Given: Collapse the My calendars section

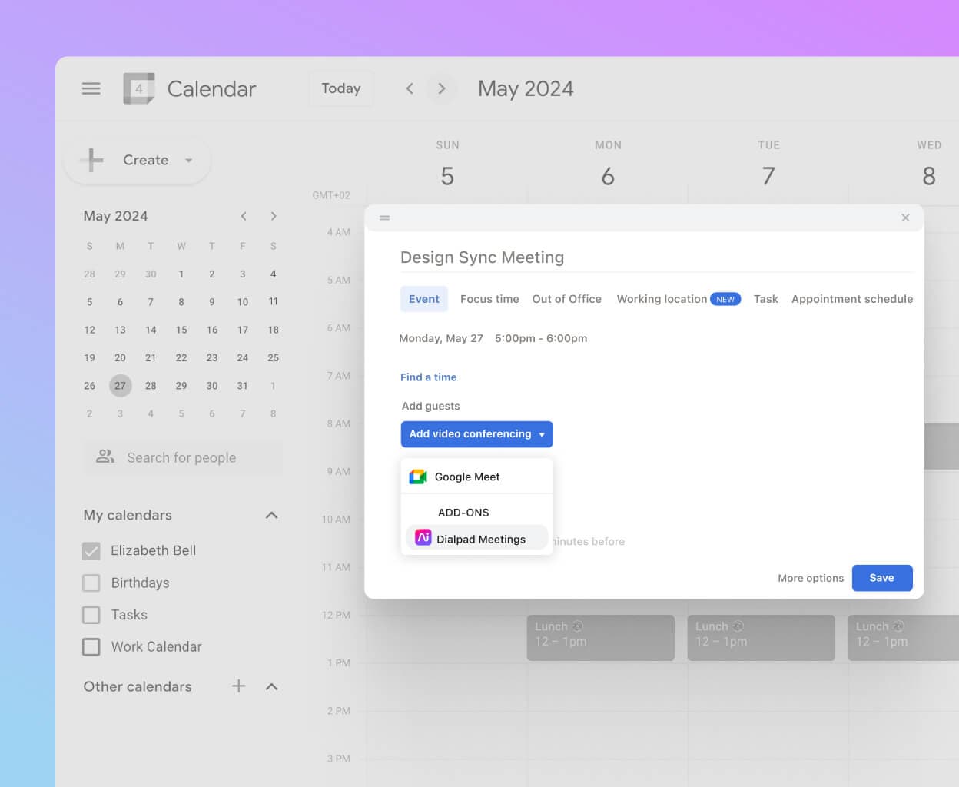Looking at the screenshot, I should click(x=271, y=515).
